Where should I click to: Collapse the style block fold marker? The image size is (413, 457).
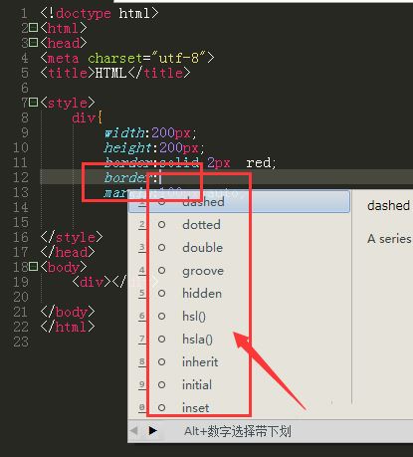(34, 103)
